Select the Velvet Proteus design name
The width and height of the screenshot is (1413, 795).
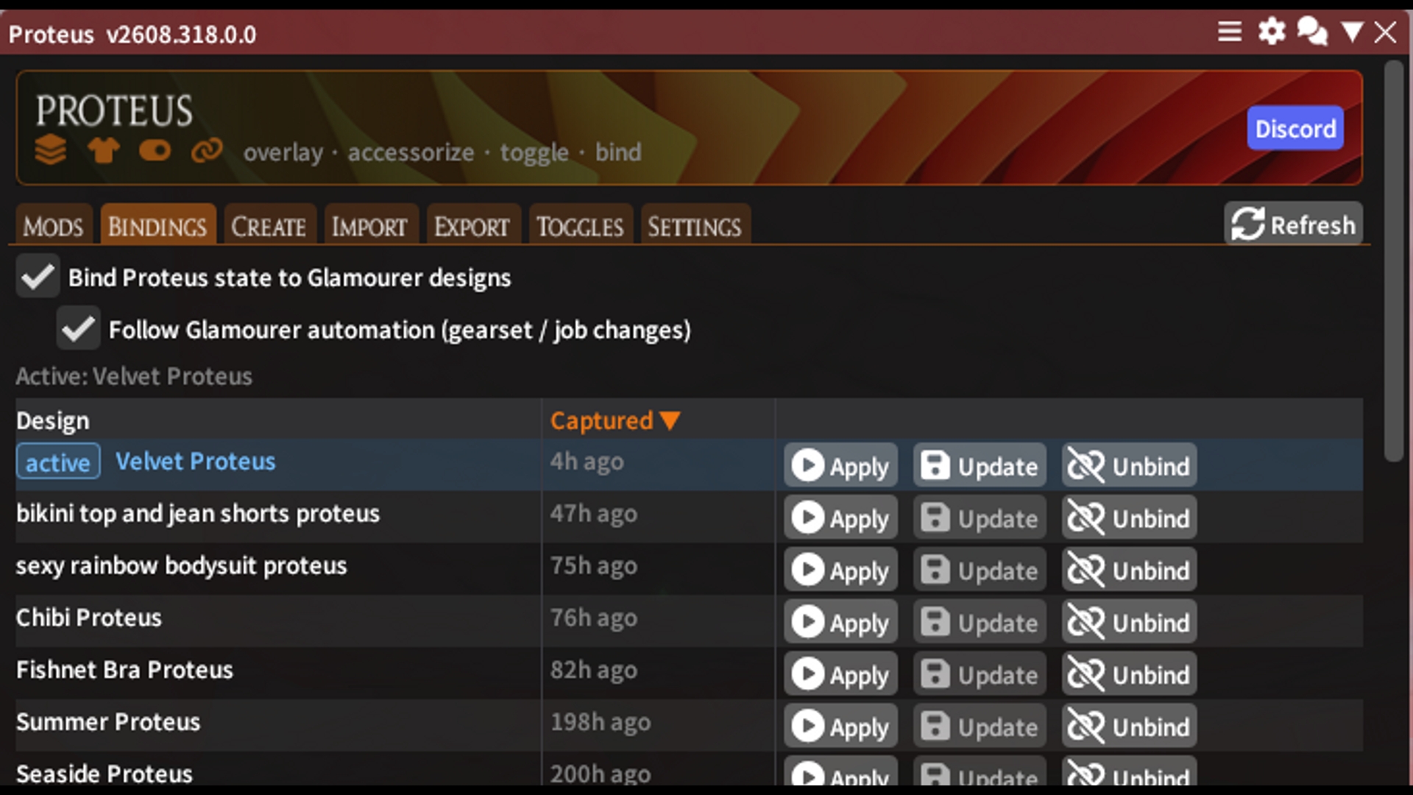pyautogui.click(x=195, y=462)
